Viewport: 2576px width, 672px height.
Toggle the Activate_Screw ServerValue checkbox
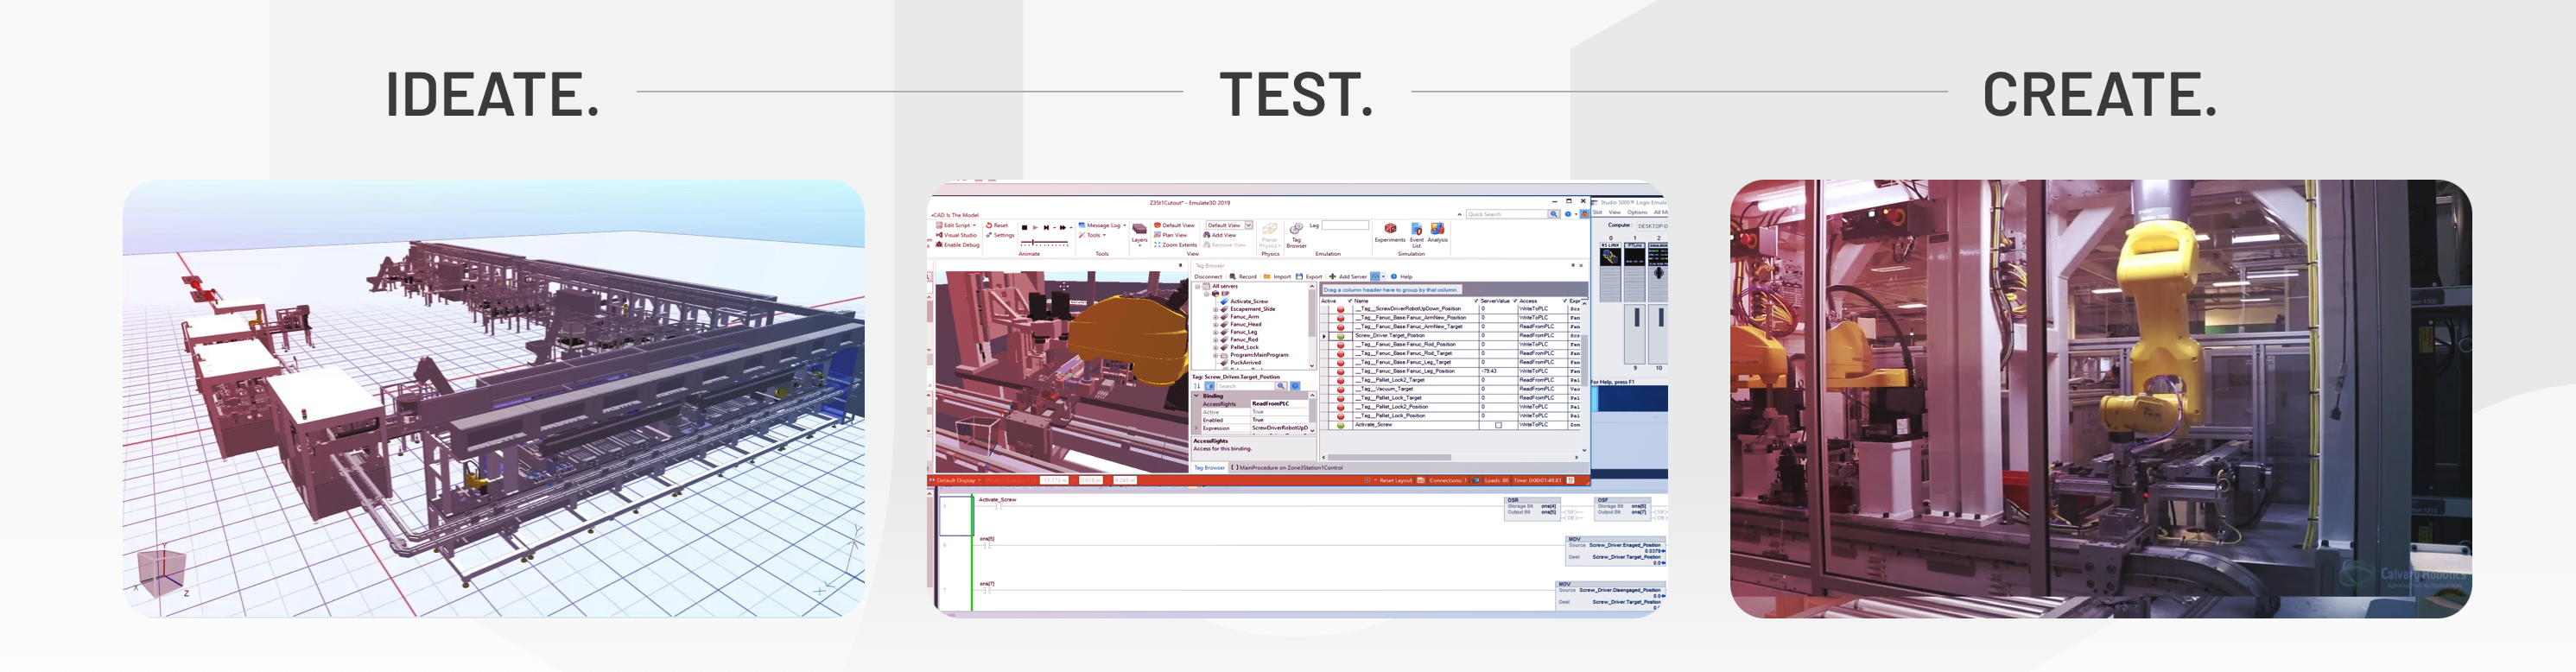tap(1498, 425)
